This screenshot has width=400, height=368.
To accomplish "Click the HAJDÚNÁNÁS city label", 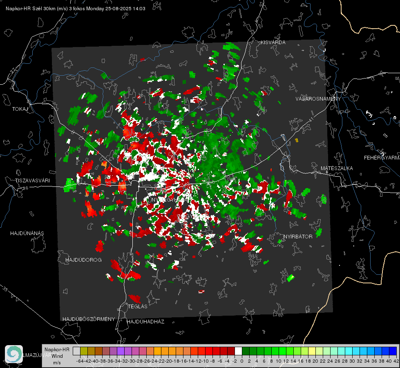I will click(x=27, y=233).
